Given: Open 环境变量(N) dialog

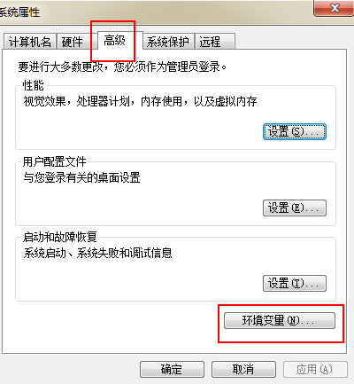Looking at the screenshot, I should [280, 320].
